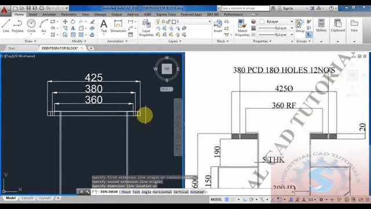371x209 pixels.
Task: Add a new drawing tab with plus
Action: [90, 48]
